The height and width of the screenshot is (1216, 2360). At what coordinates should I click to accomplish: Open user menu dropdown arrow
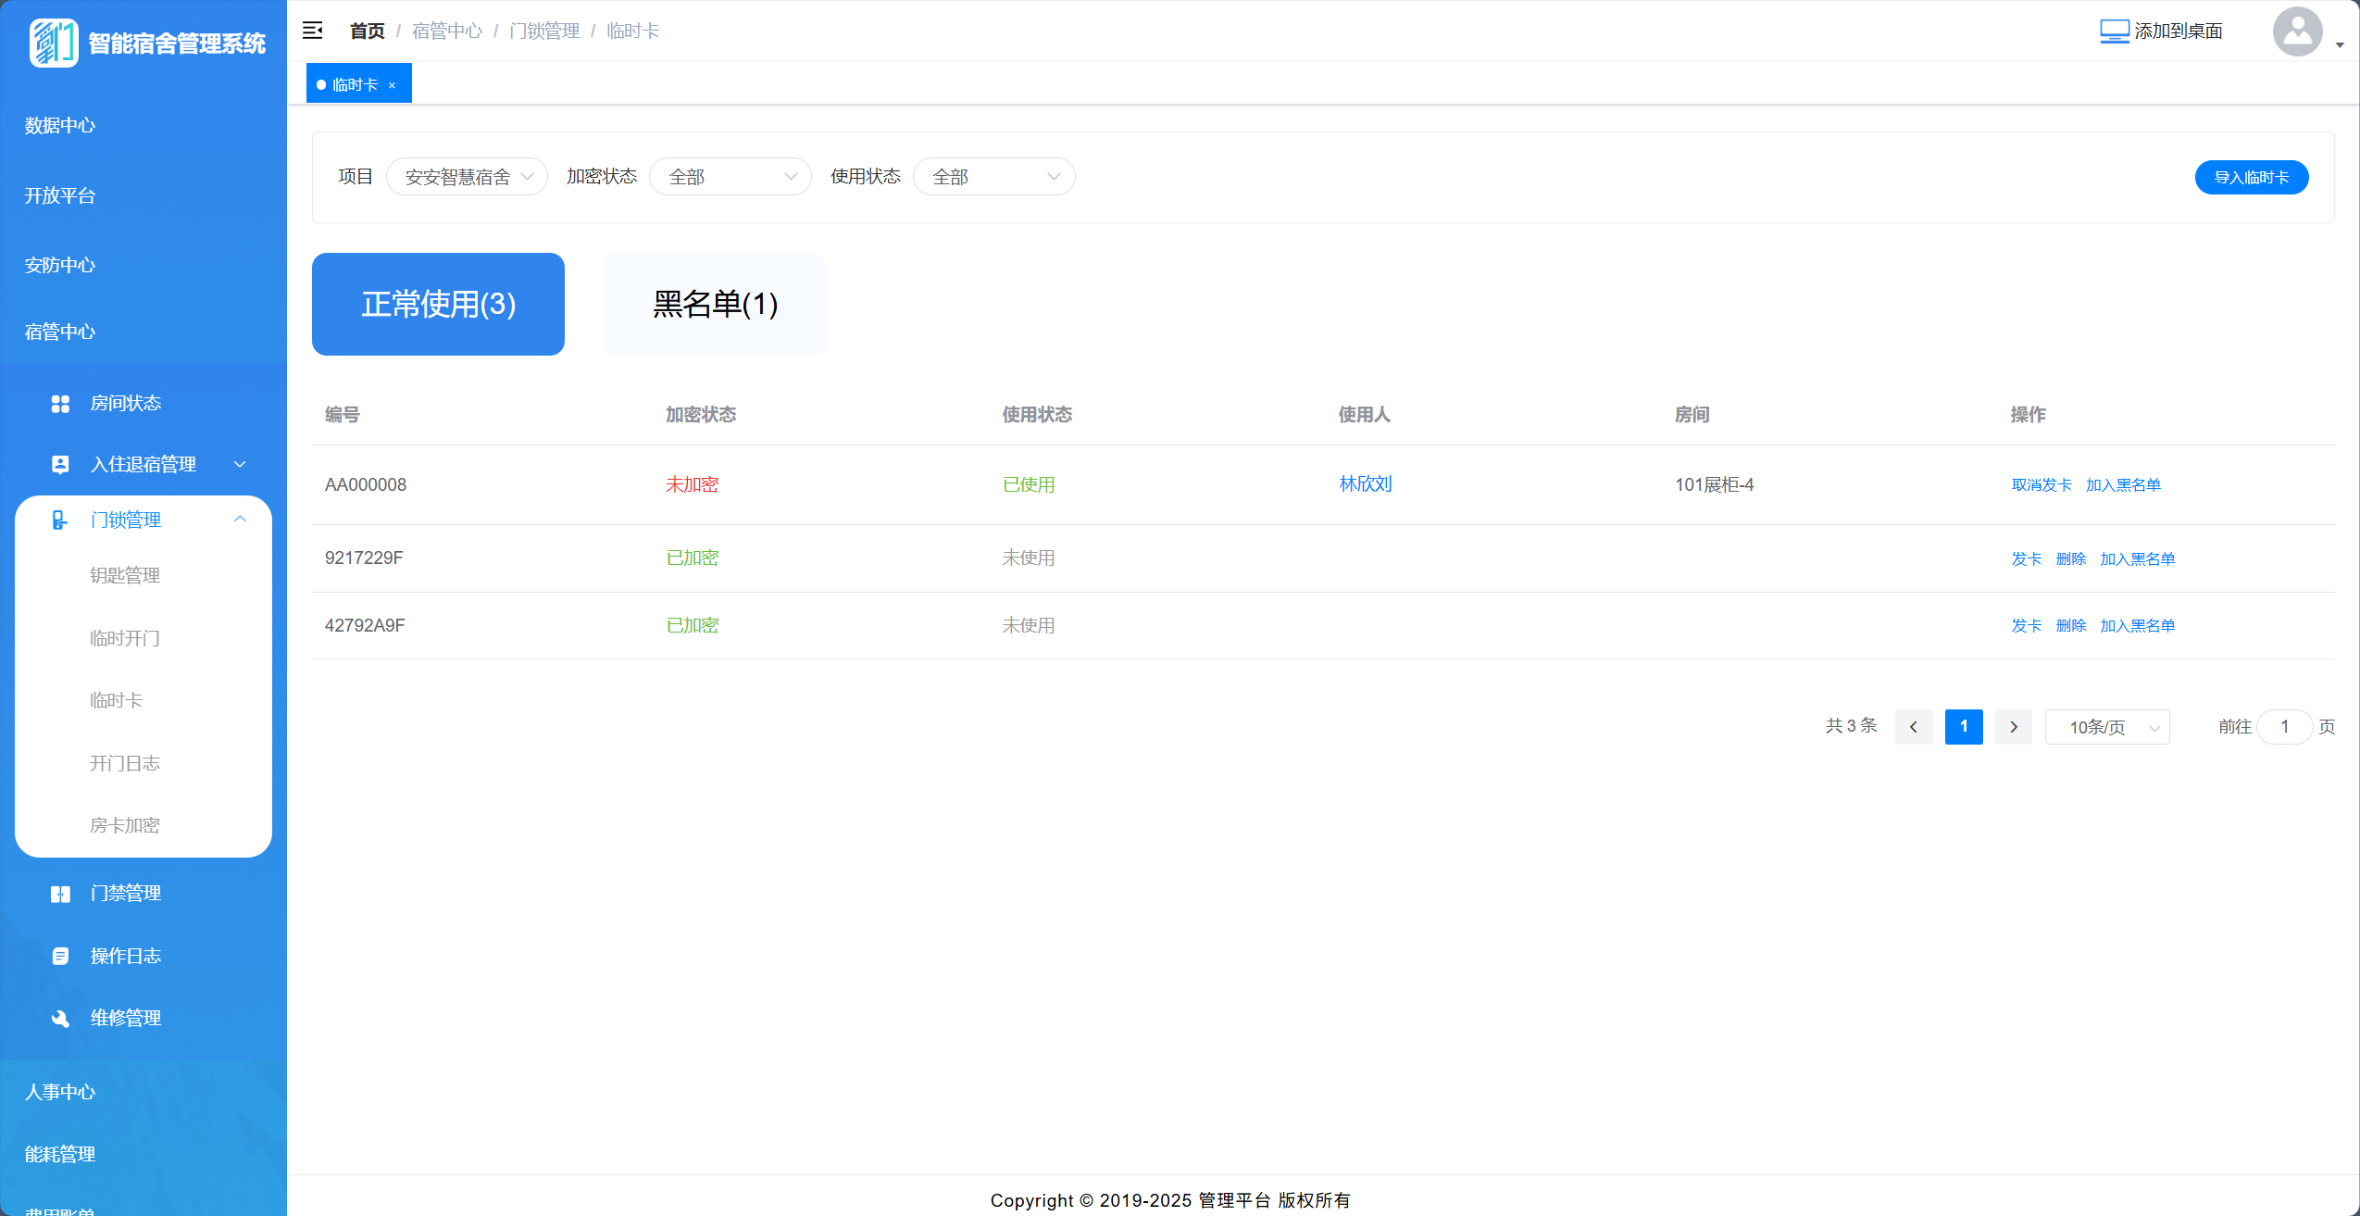pos(2340,44)
